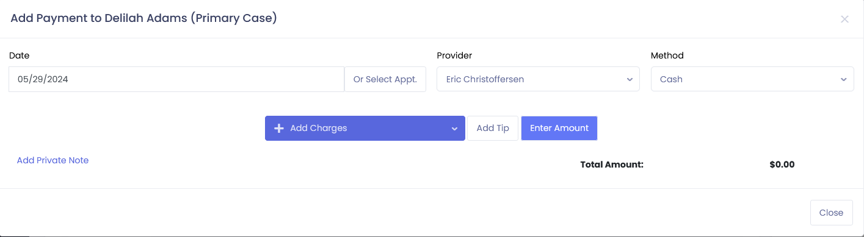The image size is (864, 237).
Task: Click the Add Tip button
Action: pyautogui.click(x=493, y=129)
